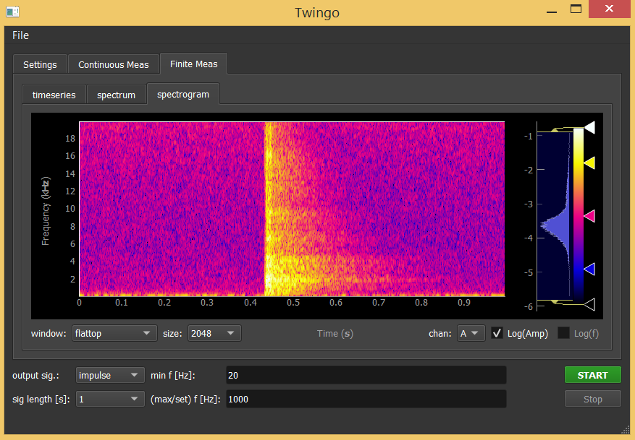Click the amplitude histogram plot

[x=555, y=216]
